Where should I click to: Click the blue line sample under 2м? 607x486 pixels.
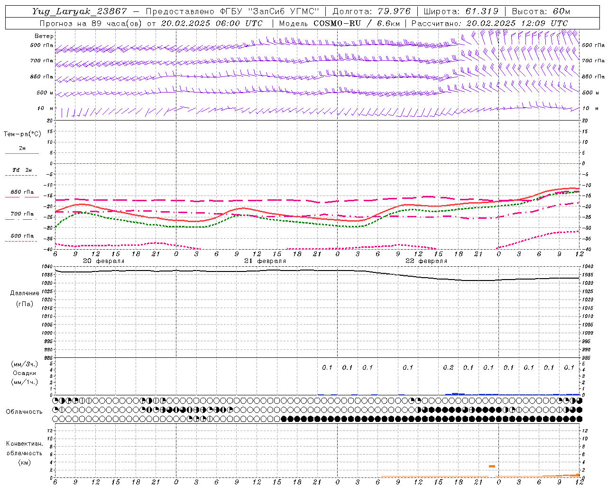pyautogui.click(x=22, y=154)
